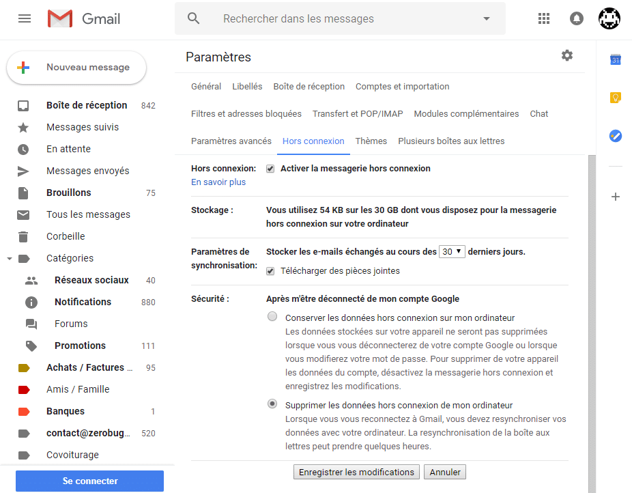The width and height of the screenshot is (632, 493).
Task: Click Enregistrer les modifications button
Action: pyautogui.click(x=356, y=472)
